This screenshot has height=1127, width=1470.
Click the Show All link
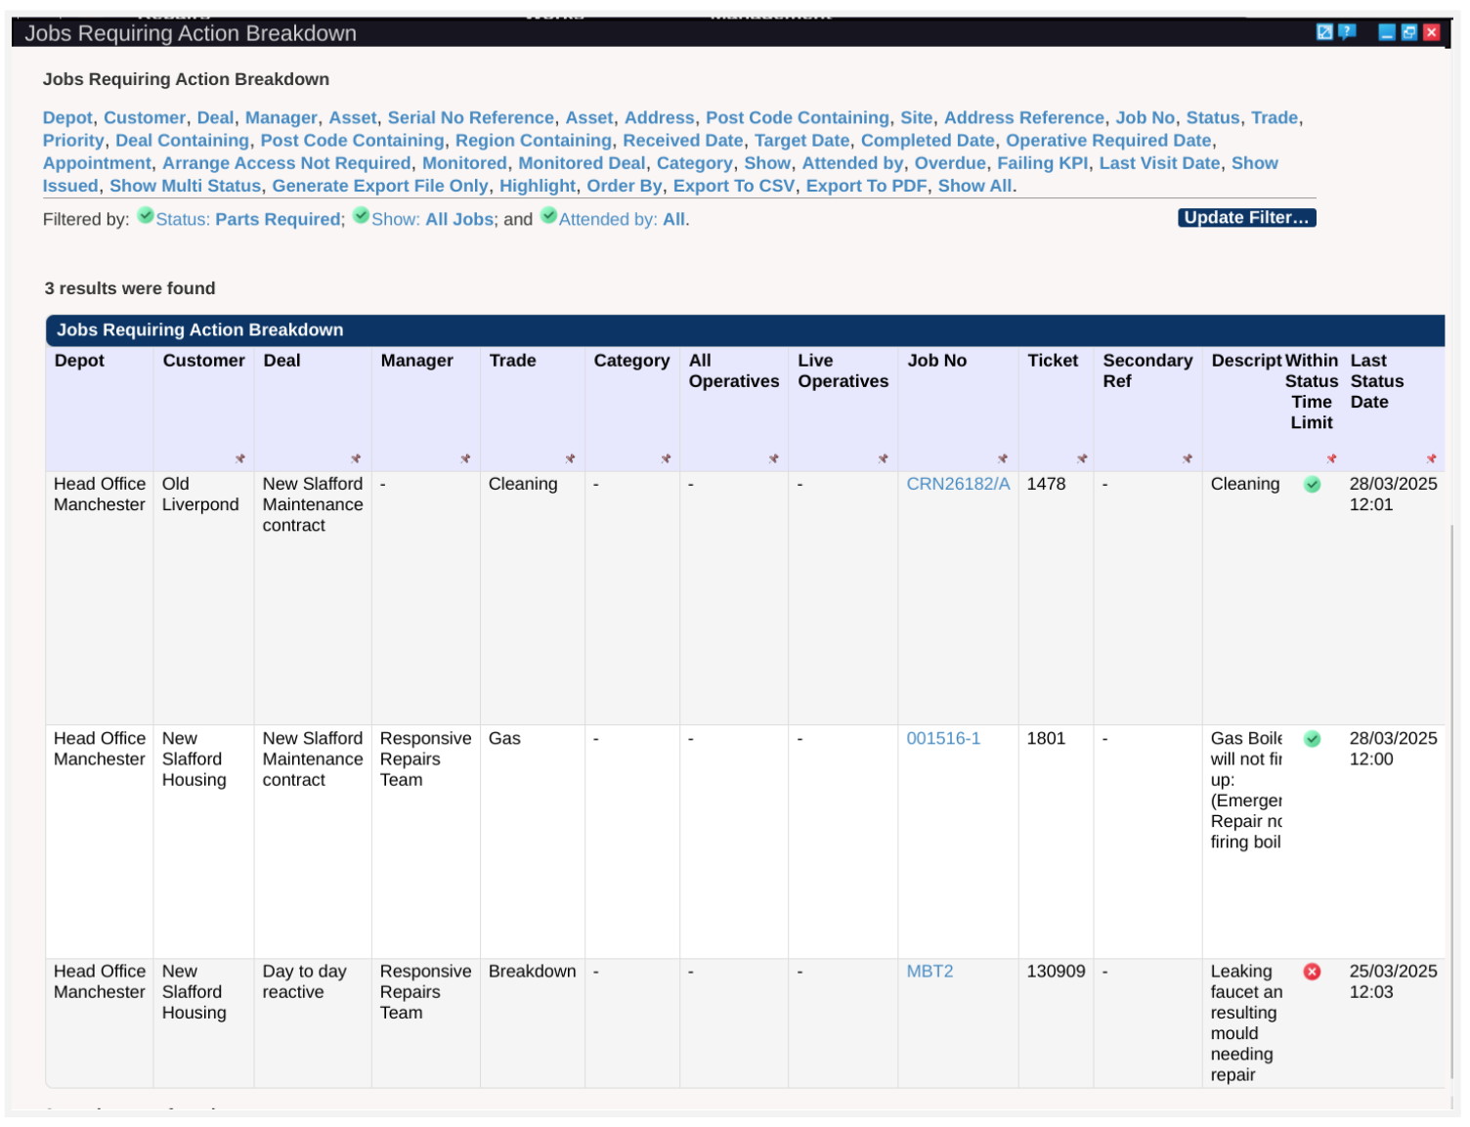(x=974, y=186)
